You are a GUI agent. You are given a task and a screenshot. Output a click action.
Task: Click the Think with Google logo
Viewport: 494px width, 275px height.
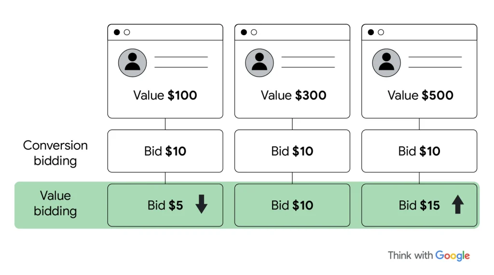428,255
